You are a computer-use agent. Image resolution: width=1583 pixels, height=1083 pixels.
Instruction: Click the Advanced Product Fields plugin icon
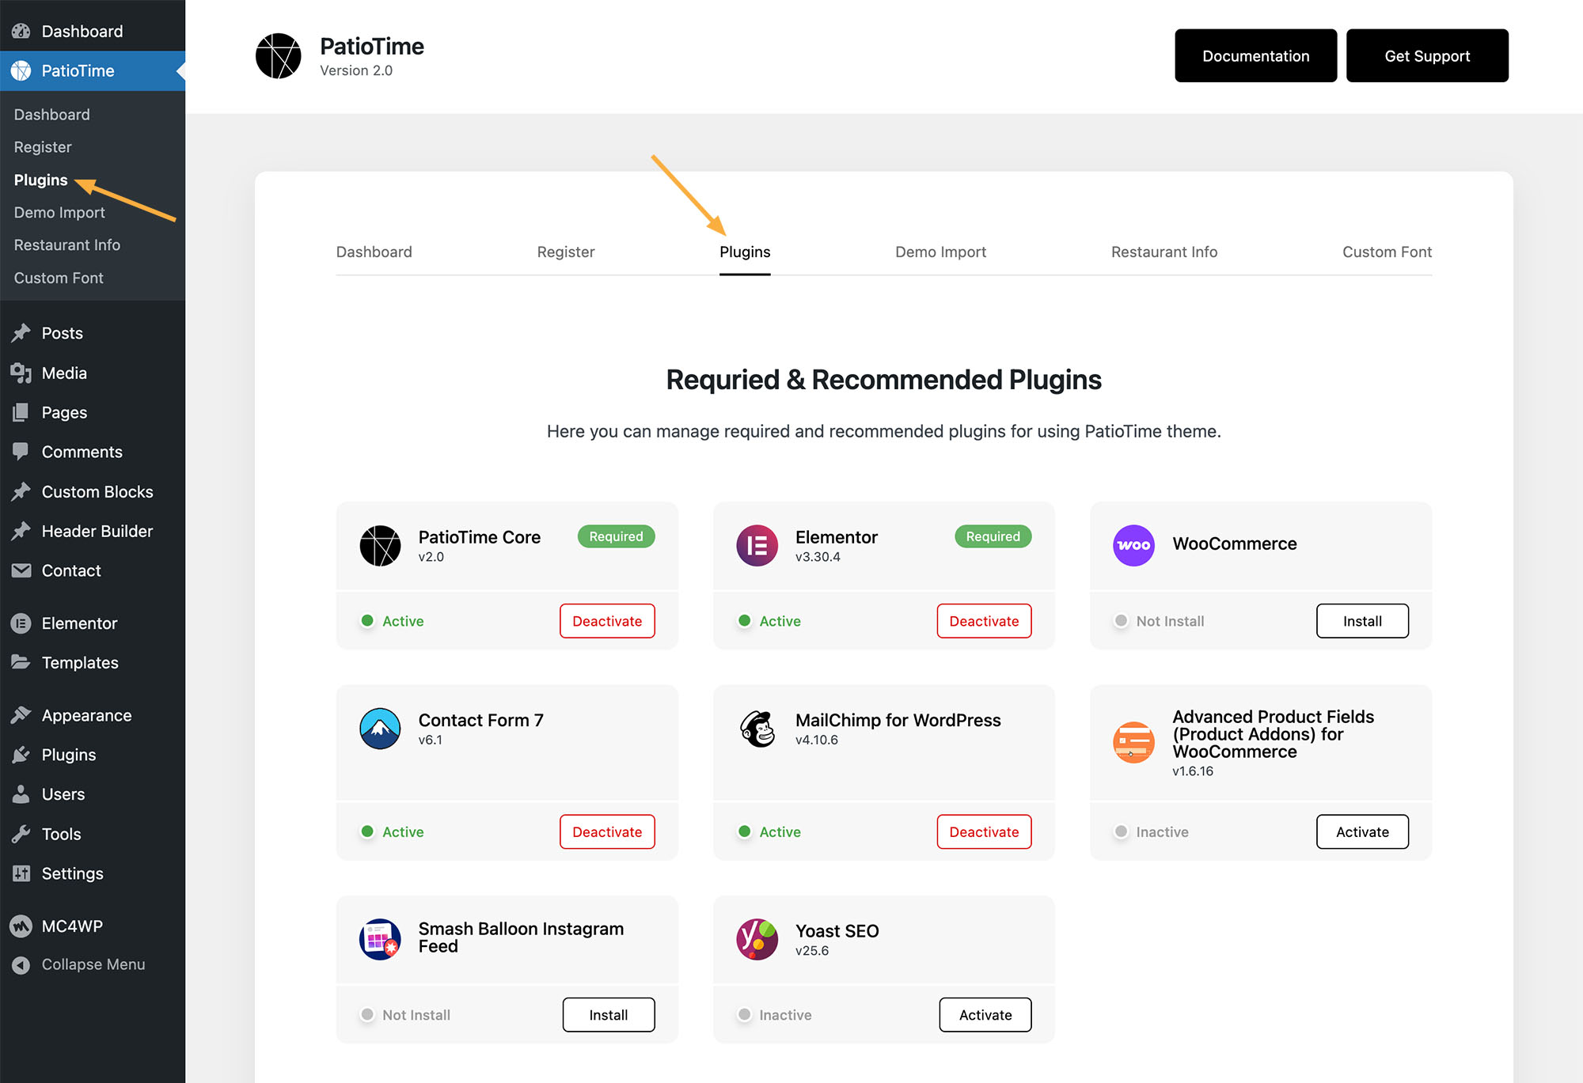1133,742
